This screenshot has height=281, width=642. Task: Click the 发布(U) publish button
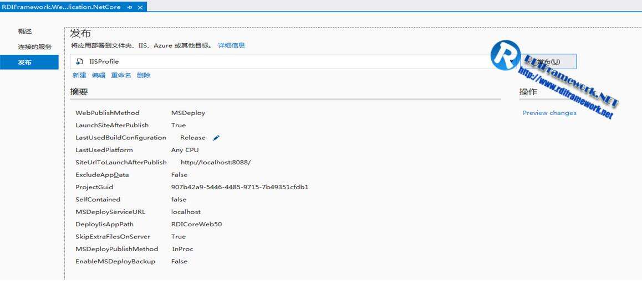tap(548, 61)
